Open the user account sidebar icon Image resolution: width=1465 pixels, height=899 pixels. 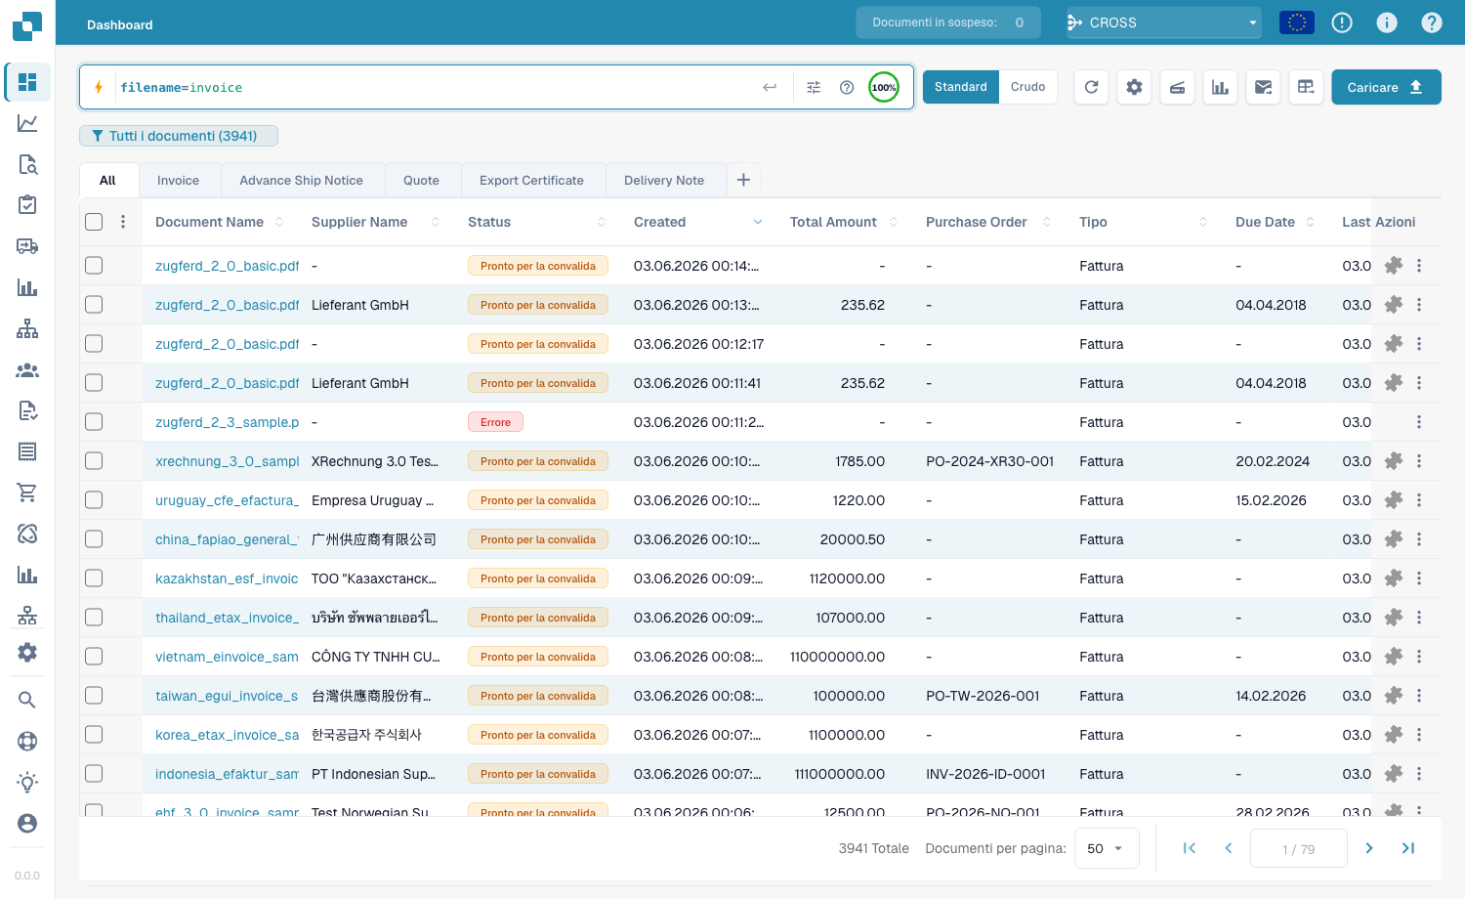[27, 823]
